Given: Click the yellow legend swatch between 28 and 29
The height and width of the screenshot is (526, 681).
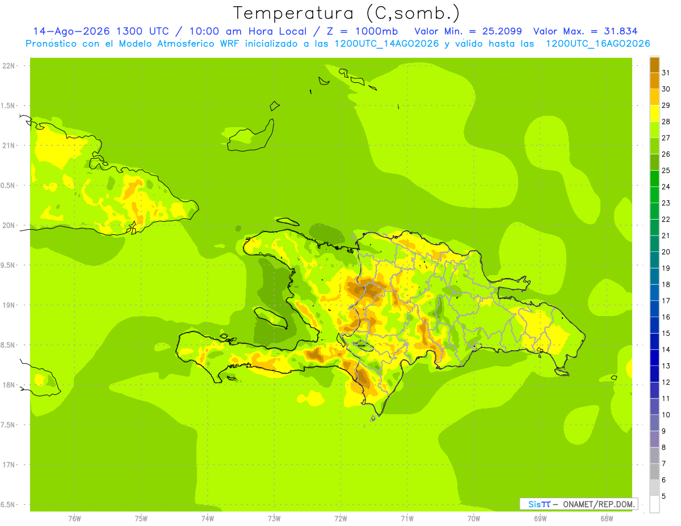Looking at the screenshot, I should [x=654, y=113].
